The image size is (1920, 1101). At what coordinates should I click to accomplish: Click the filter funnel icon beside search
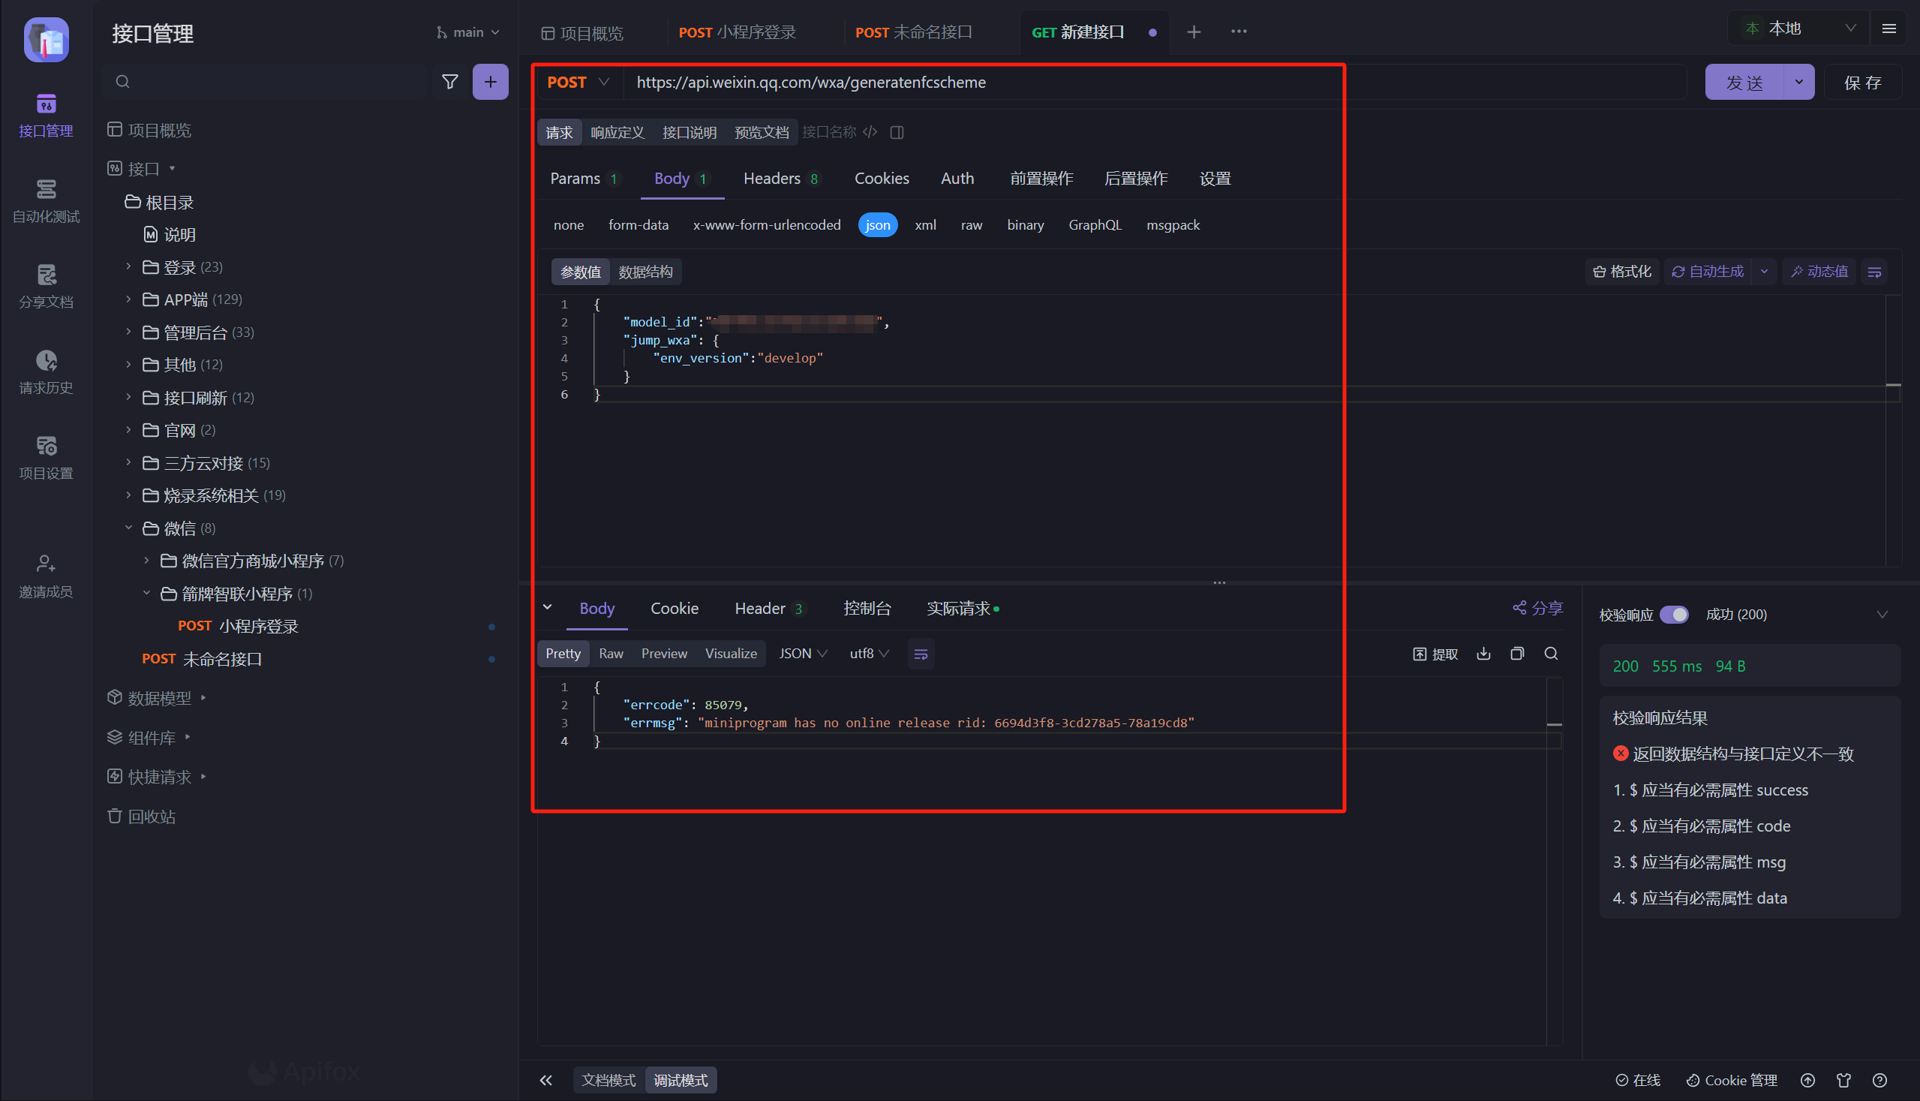click(x=449, y=82)
